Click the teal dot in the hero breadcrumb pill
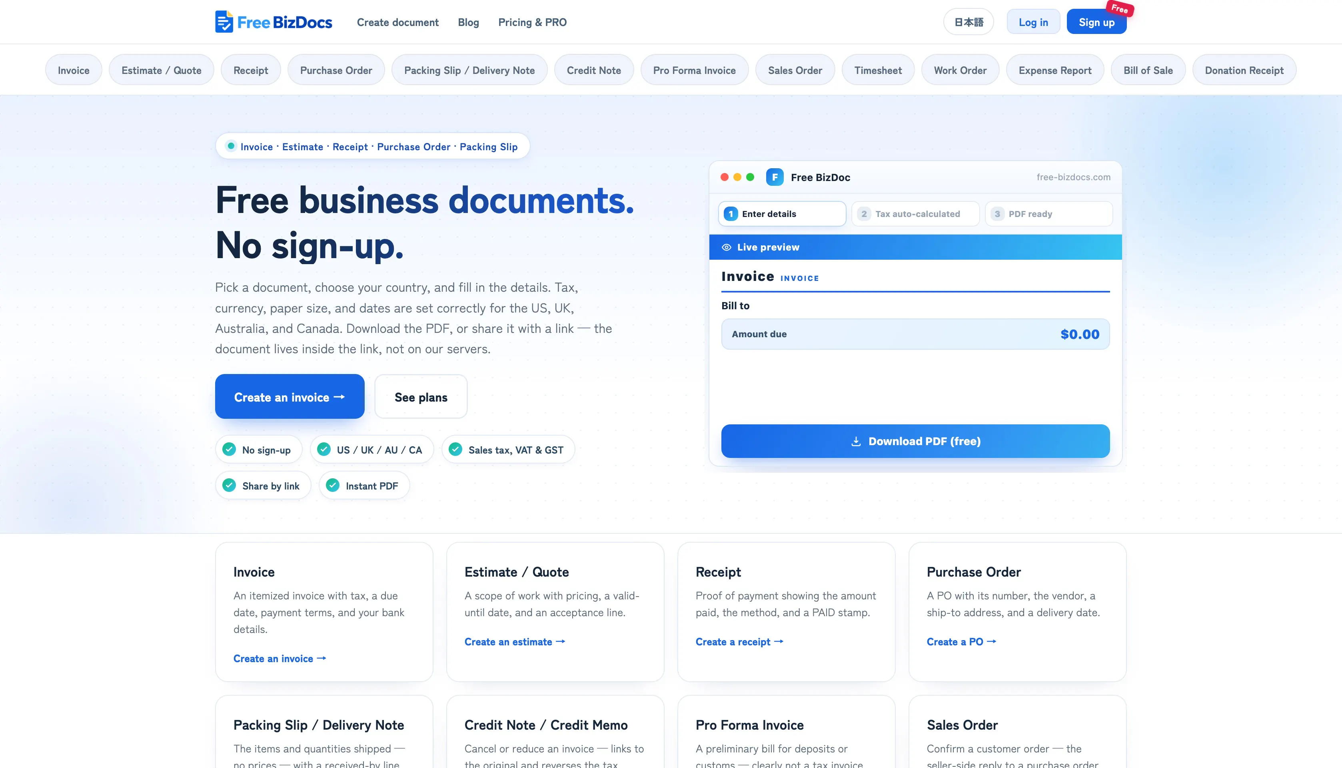1342x768 pixels. 231,146
